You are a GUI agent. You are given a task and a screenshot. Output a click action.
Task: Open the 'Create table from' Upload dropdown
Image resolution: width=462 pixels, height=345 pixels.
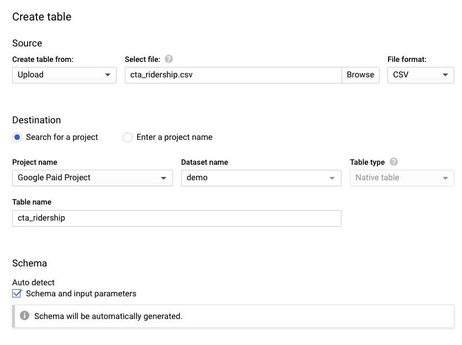pyautogui.click(x=64, y=75)
